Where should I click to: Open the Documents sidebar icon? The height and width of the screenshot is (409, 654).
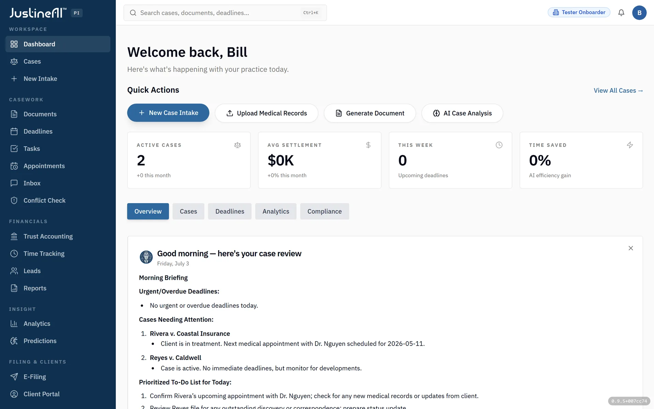[x=14, y=114]
